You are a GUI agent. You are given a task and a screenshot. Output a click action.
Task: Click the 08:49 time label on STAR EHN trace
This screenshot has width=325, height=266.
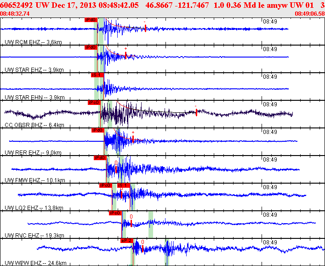point(270,76)
